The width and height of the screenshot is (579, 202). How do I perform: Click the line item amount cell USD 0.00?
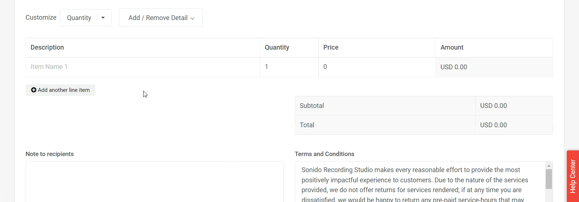(x=454, y=67)
